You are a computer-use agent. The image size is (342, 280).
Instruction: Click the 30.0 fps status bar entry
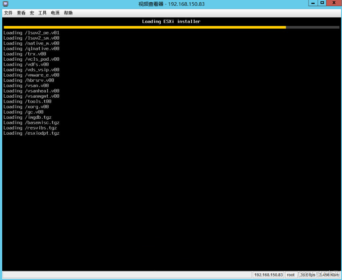click(x=307, y=275)
